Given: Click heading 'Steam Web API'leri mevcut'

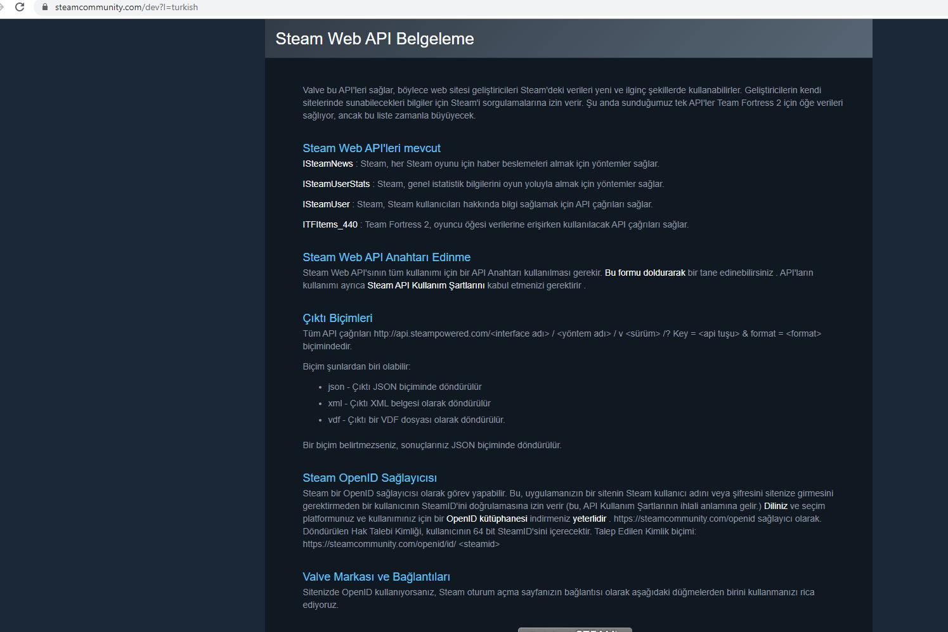Looking at the screenshot, I should tap(372, 148).
